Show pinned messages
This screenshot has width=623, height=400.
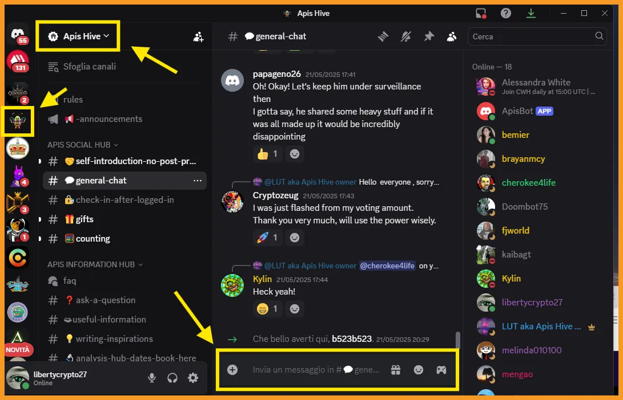429,36
